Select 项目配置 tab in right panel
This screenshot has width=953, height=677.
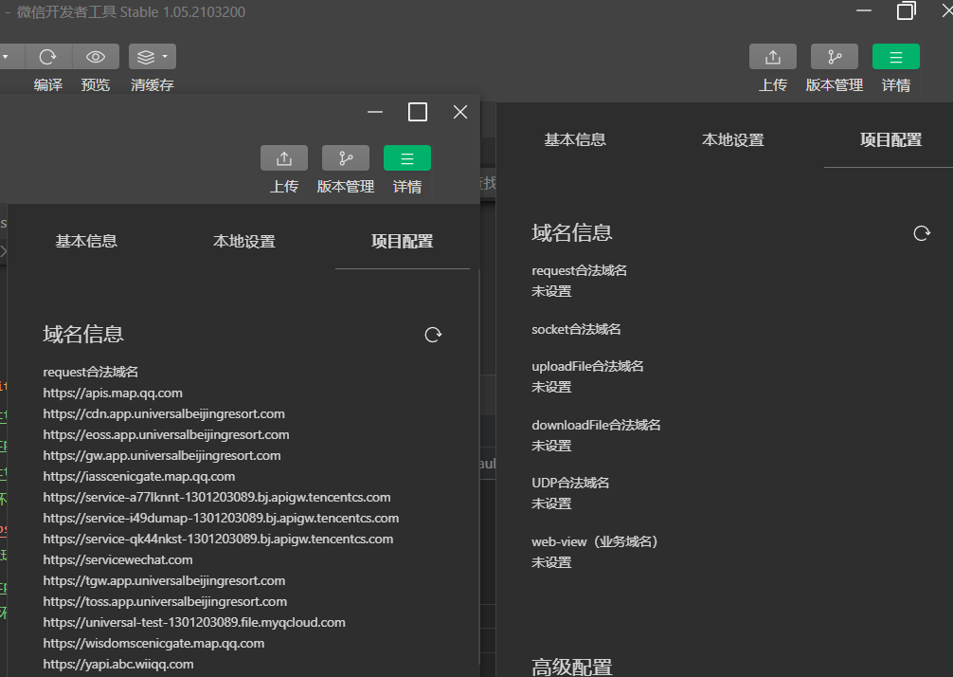pyautogui.click(x=891, y=140)
